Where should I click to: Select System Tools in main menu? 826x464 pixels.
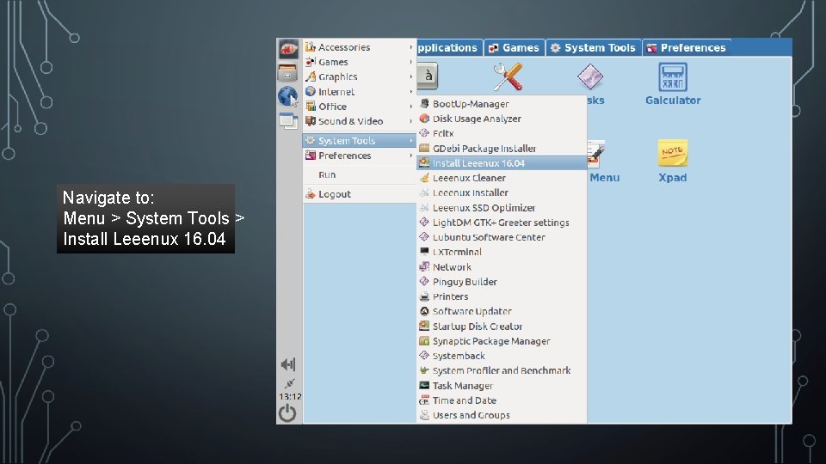coord(360,140)
